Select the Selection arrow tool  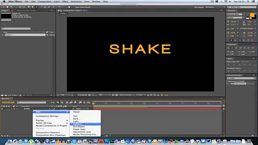tap(4, 7)
